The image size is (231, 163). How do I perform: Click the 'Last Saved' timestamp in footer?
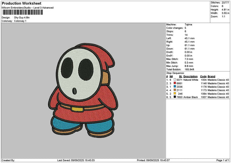(x=76, y=160)
